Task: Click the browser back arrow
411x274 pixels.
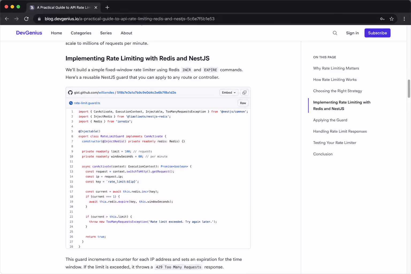Action: tap(7, 19)
